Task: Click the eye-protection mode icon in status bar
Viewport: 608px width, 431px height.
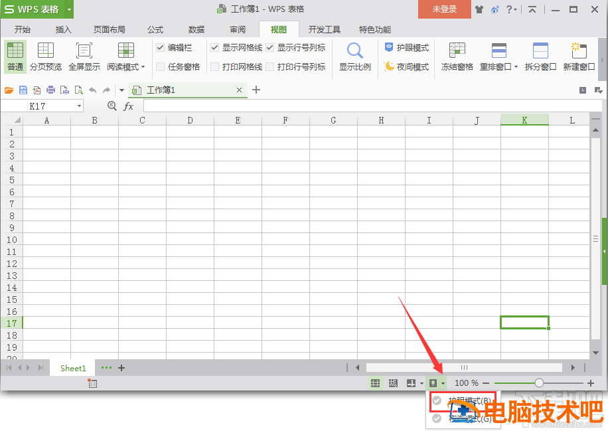Action: pyautogui.click(x=433, y=383)
